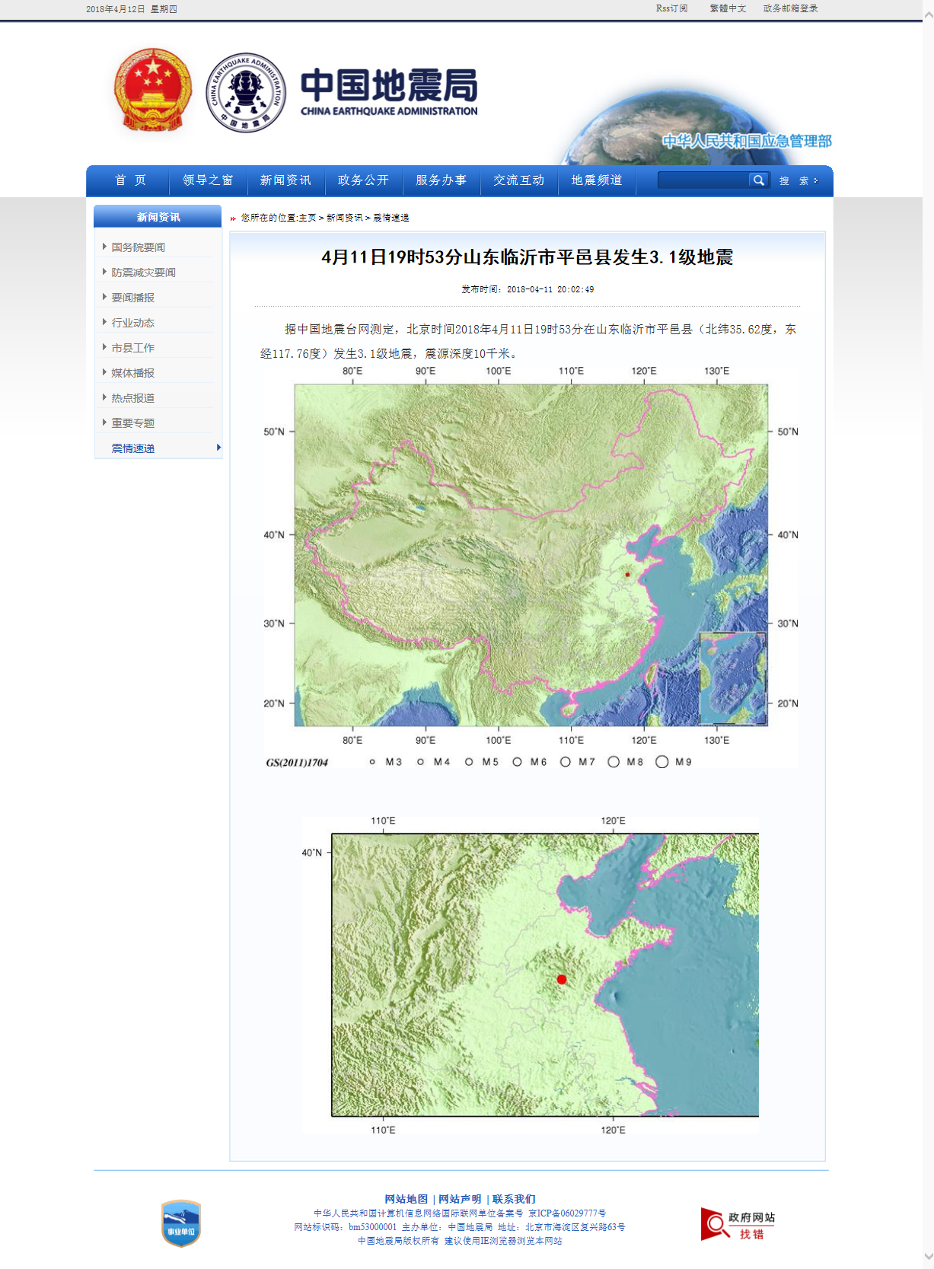Click the M3 legend circle

point(372,762)
